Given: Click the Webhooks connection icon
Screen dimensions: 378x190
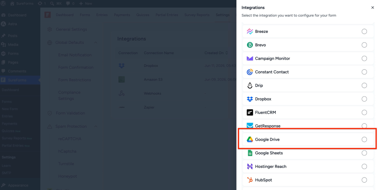Looking at the screenshot, I should (121, 93).
